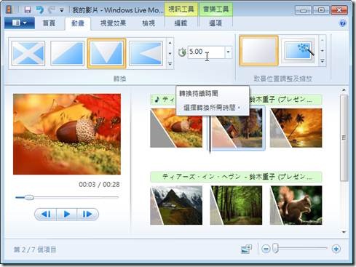
Task: Click the Undo arrow in quick access toolbar
Action: (x=40, y=10)
